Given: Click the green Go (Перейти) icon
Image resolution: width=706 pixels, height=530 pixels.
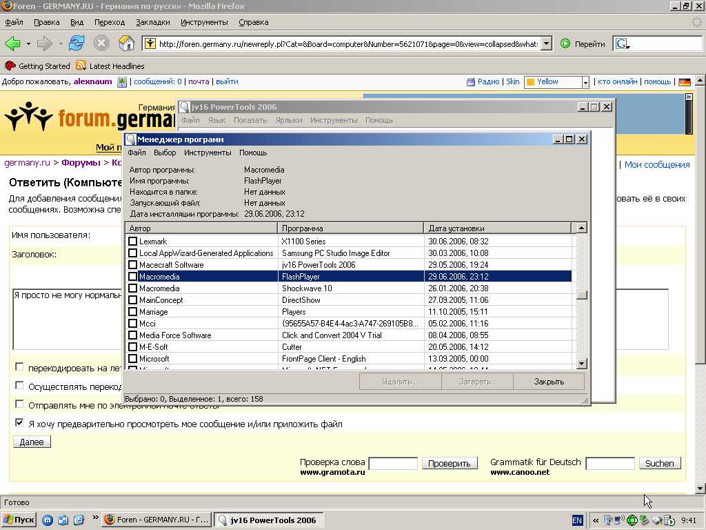Looking at the screenshot, I should (x=565, y=43).
